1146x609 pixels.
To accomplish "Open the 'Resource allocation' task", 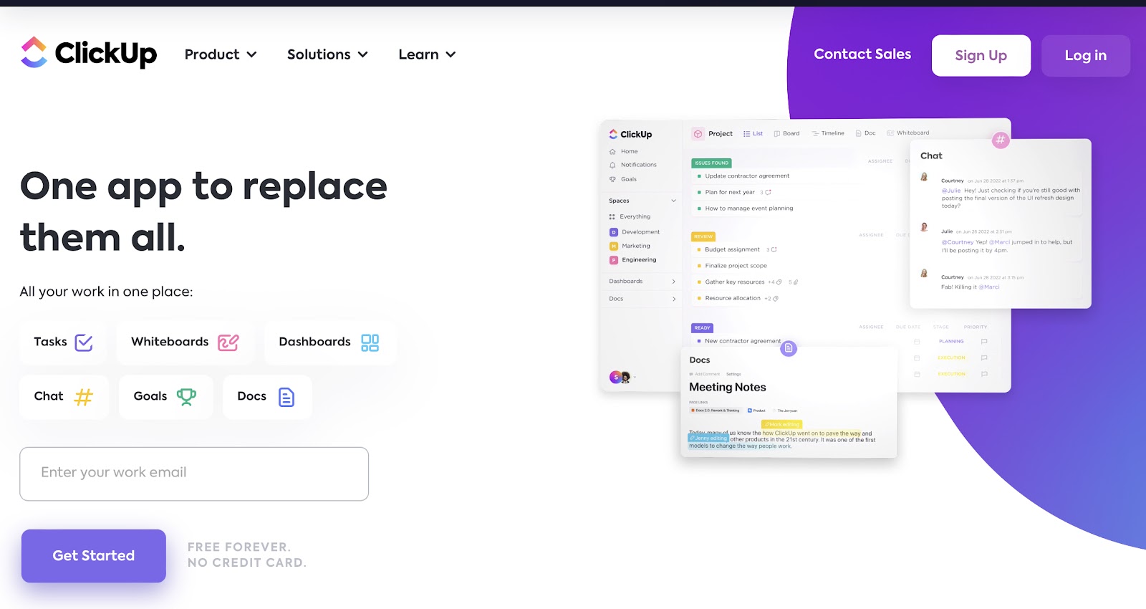I will point(733,299).
